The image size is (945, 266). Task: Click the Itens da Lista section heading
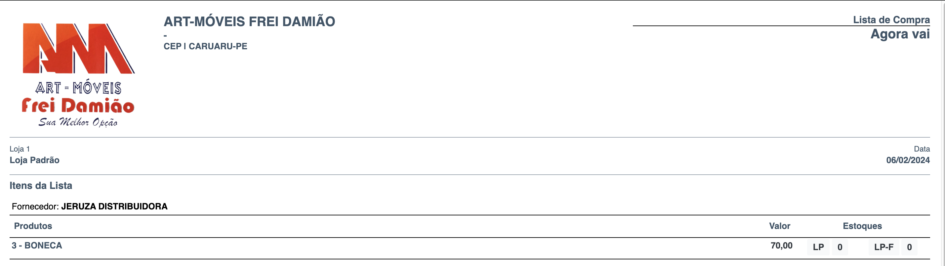tap(41, 186)
